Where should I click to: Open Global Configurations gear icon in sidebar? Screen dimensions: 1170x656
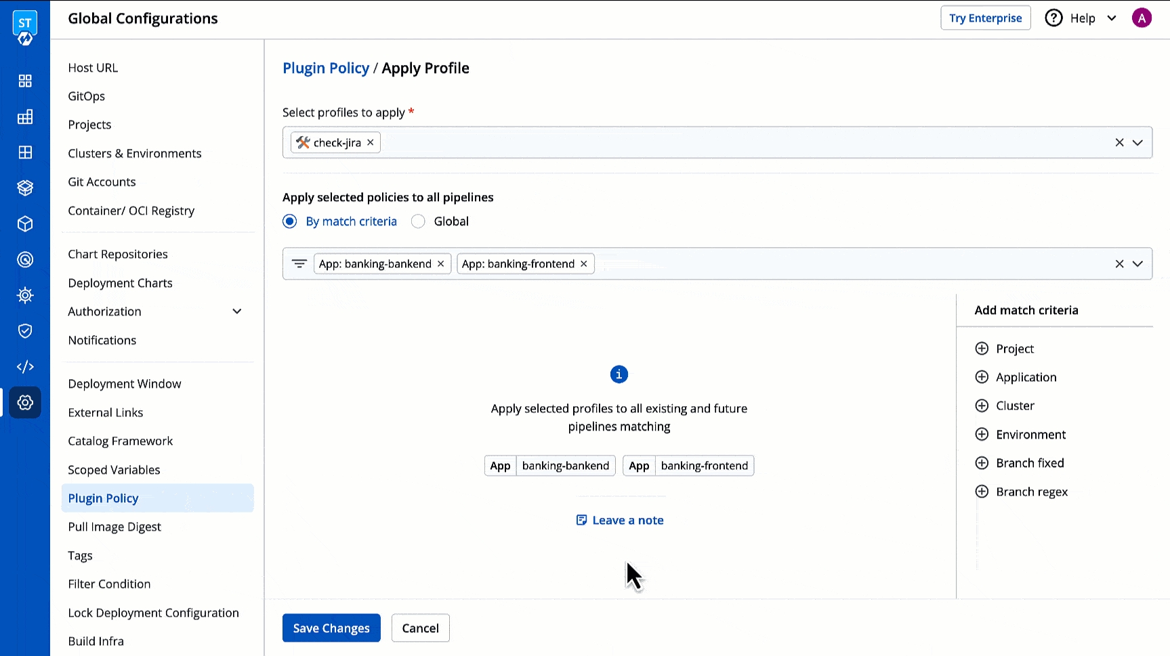(25, 402)
